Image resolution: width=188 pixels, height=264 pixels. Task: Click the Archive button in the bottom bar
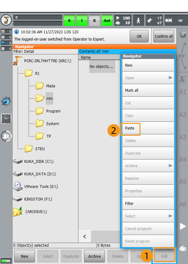tap(94, 256)
